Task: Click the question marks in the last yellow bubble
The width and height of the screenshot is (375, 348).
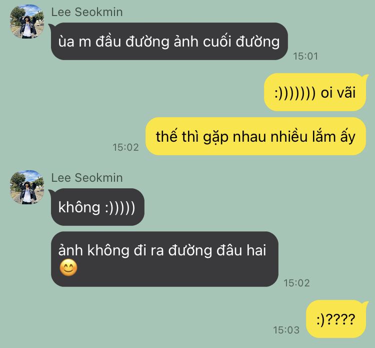Action: click(x=340, y=319)
